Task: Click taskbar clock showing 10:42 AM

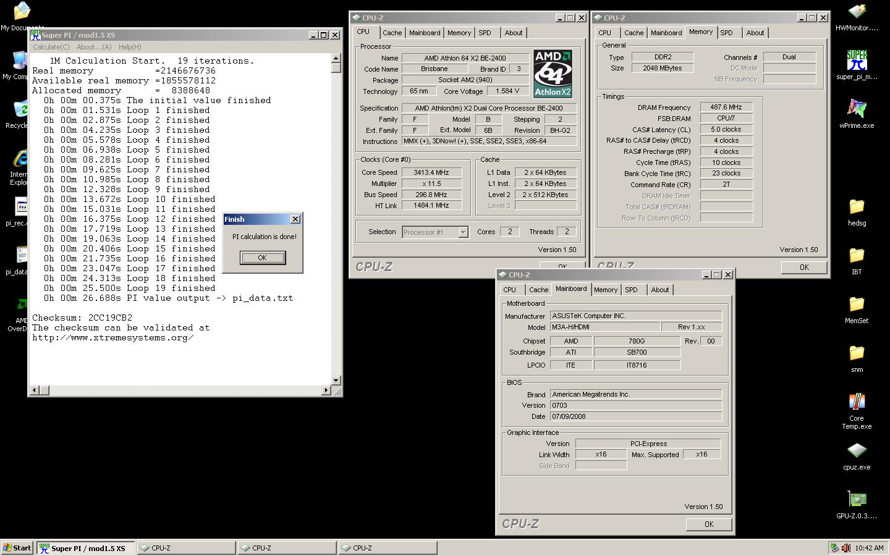Action: (x=869, y=548)
